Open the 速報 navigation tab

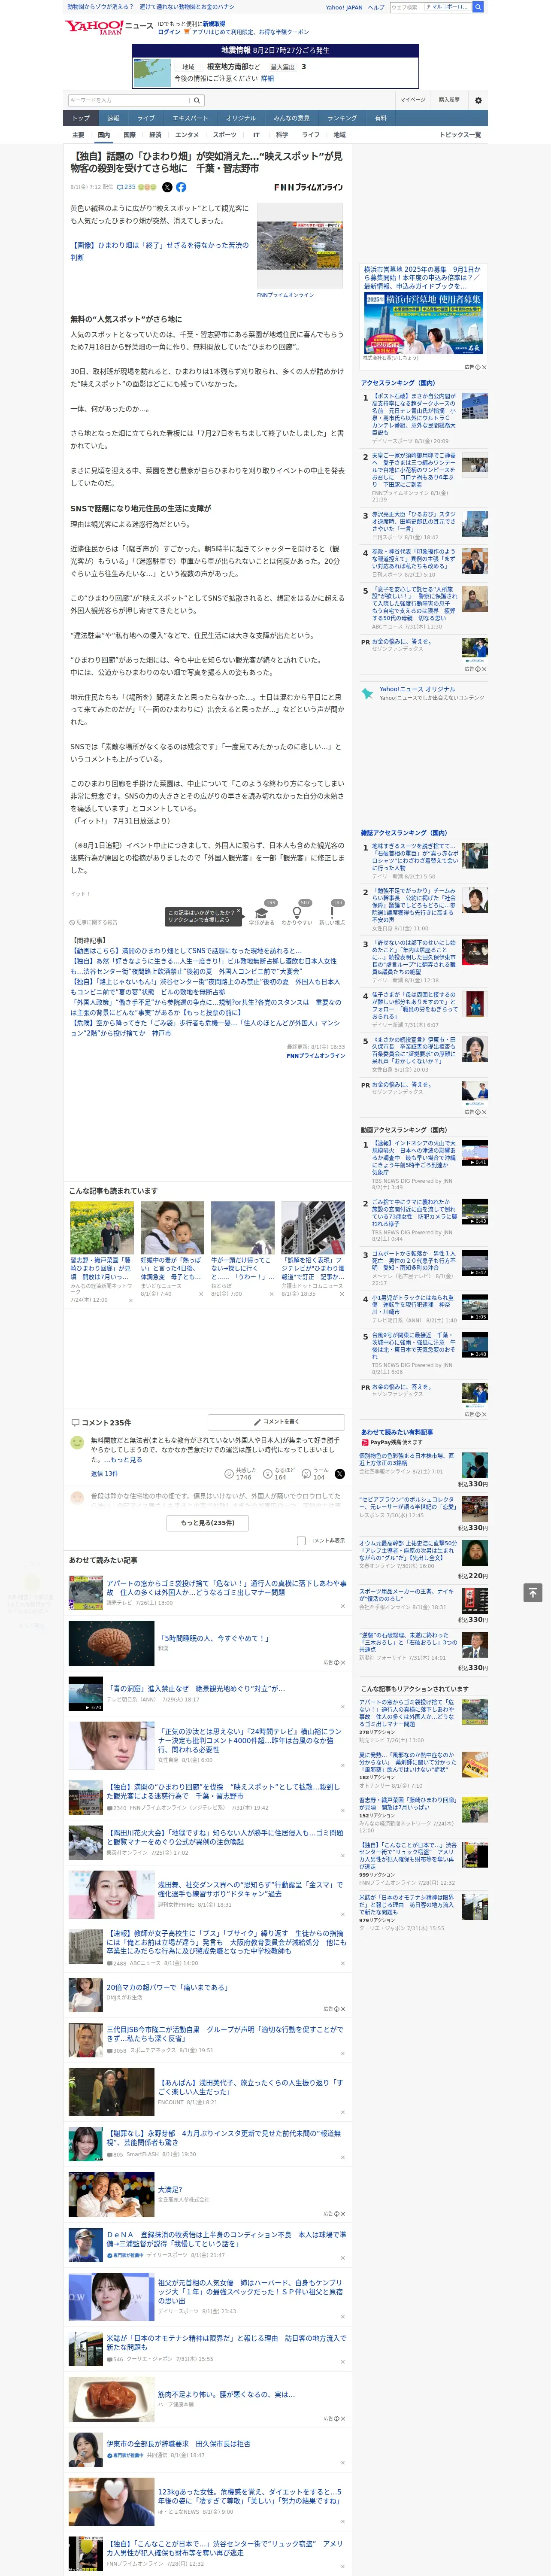coord(113,118)
